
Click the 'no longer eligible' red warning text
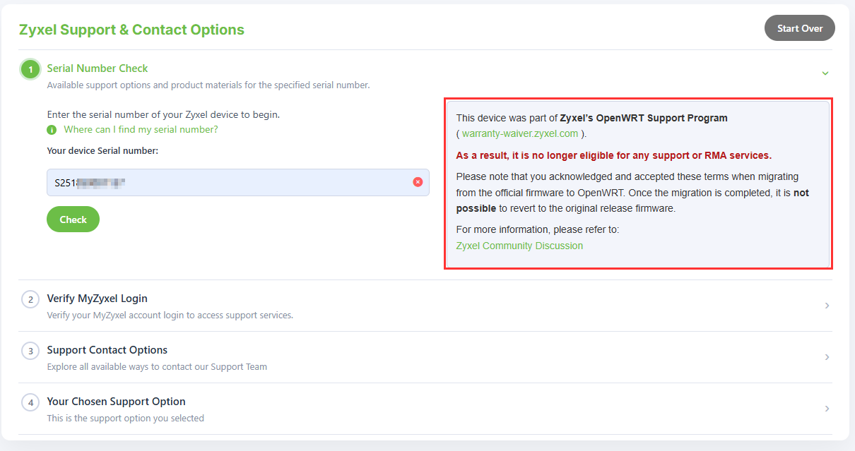pyautogui.click(x=613, y=155)
